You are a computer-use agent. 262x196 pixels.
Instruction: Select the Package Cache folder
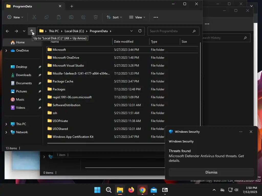[122, 81]
